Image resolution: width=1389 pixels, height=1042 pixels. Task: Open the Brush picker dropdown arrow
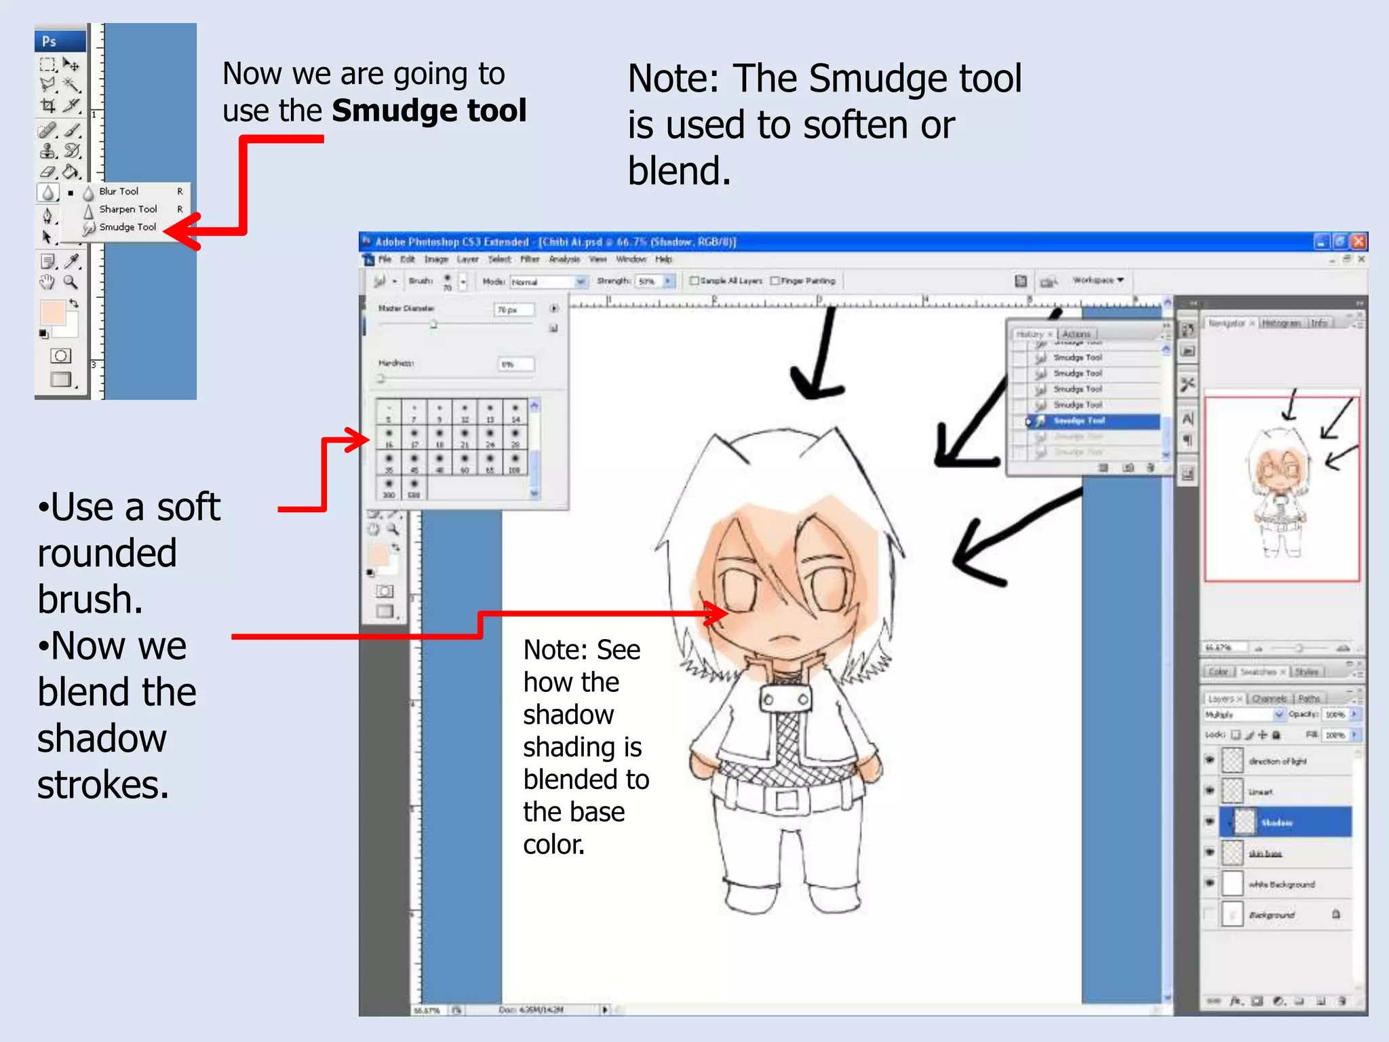(x=463, y=281)
